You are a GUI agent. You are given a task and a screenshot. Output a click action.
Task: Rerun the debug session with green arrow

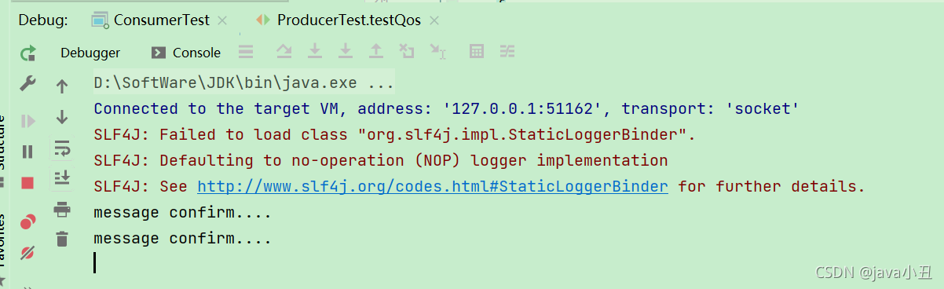(x=28, y=53)
